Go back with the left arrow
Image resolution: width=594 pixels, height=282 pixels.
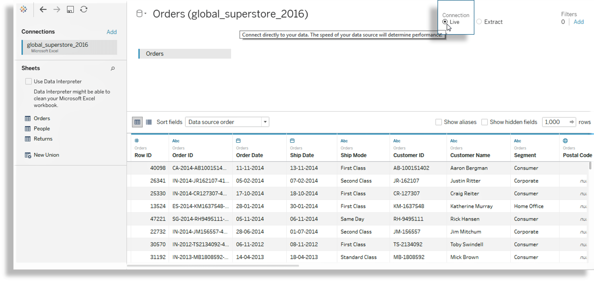pos(43,9)
